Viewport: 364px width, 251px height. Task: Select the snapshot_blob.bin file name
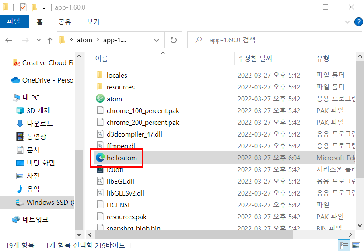[133, 228]
